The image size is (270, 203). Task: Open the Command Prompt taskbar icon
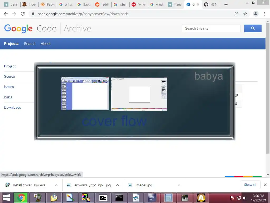119,198
